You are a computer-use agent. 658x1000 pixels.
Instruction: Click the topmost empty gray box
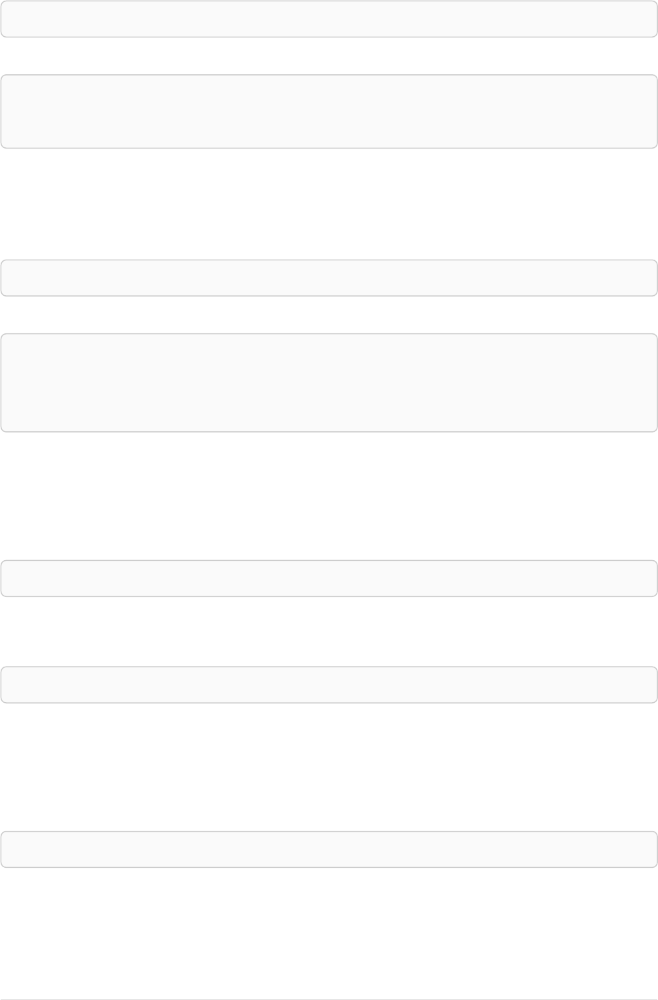(x=329, y=18)
